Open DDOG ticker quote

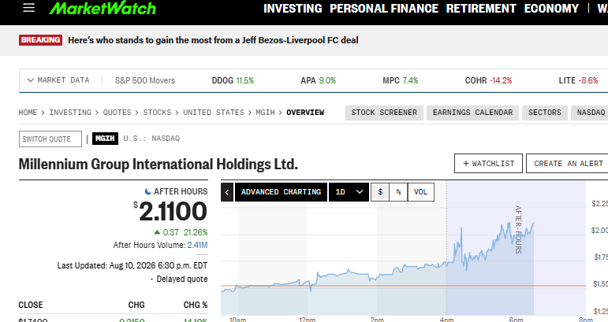coord(233,80)
